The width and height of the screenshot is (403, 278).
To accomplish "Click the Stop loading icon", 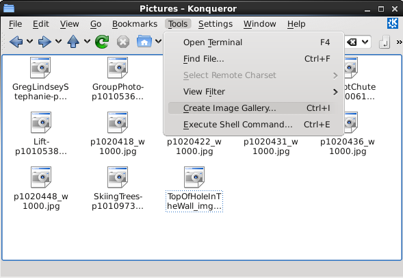I will [x=123, y=42].
